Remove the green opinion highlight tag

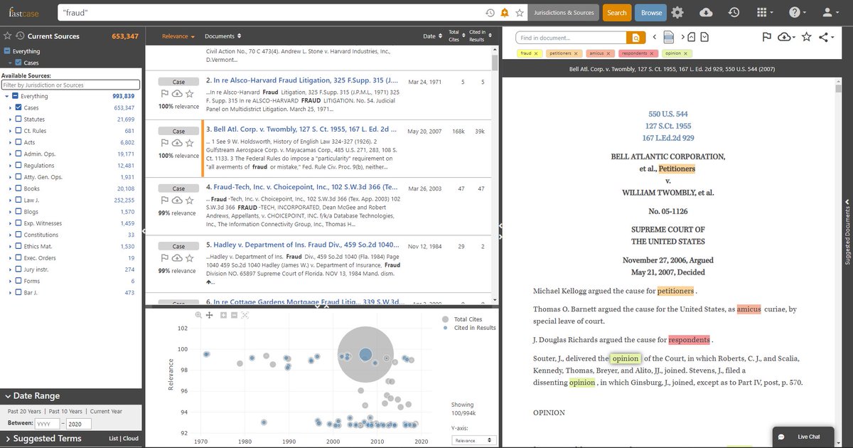(x=686, y=53)
